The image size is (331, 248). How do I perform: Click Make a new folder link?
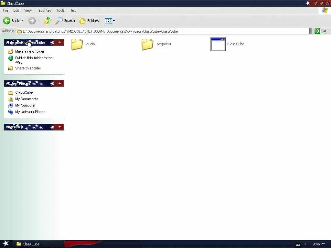pyautogui.click(x=30, y=51)
